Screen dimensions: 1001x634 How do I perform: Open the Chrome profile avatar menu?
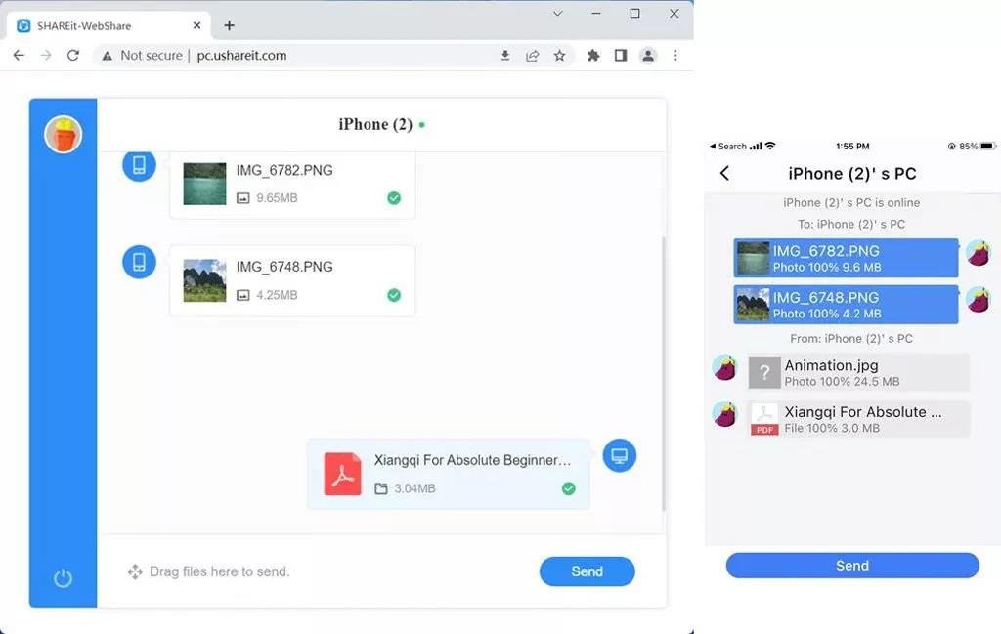pyautogui.click(x=648, y=56)
